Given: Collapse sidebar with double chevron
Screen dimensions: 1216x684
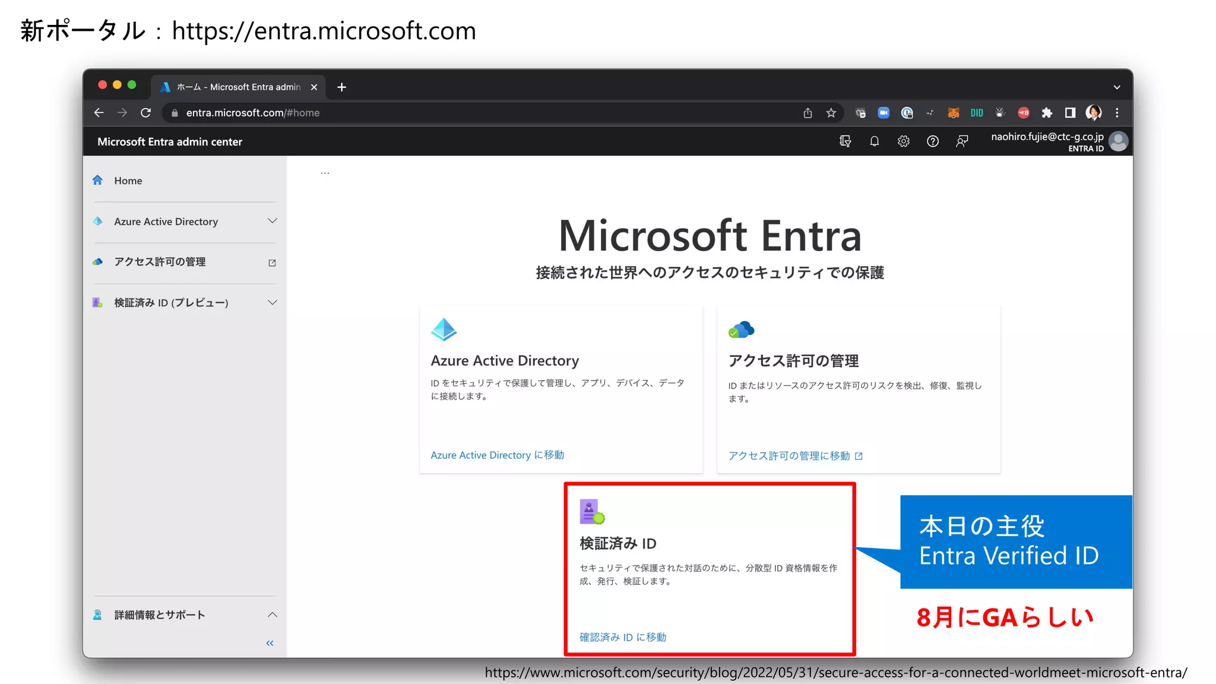Looking at the screenshot, I should 270,643.
